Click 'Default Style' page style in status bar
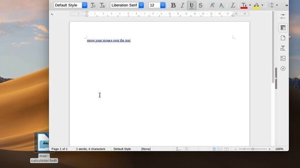 [122, 149]
